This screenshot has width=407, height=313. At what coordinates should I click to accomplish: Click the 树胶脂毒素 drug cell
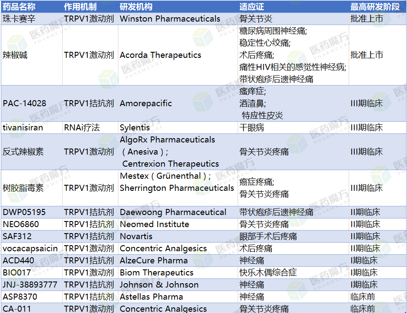click(23, 188)
